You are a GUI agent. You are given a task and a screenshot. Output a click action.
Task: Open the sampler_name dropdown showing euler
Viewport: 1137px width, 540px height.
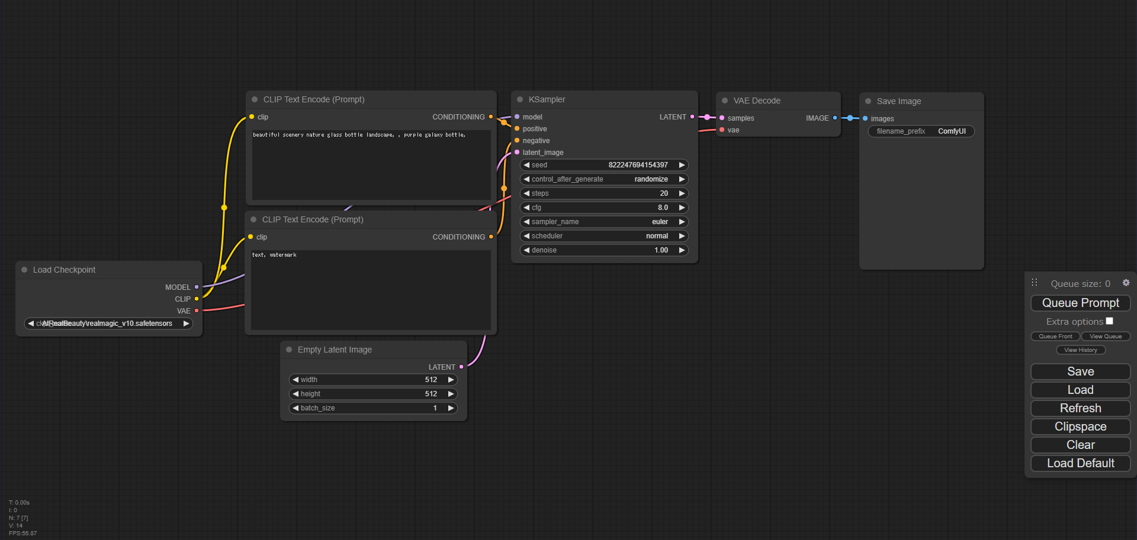604,222
